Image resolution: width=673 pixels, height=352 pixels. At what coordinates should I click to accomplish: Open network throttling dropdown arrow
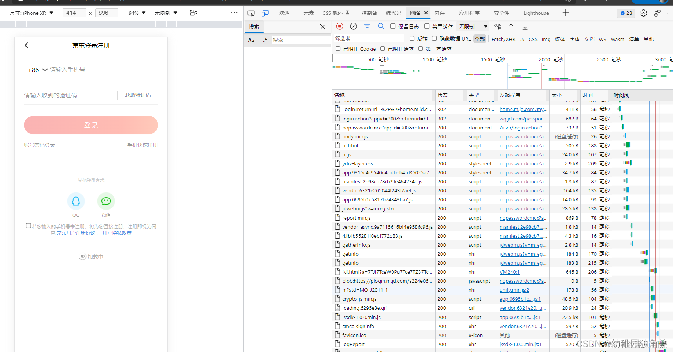tap(485, 27)
